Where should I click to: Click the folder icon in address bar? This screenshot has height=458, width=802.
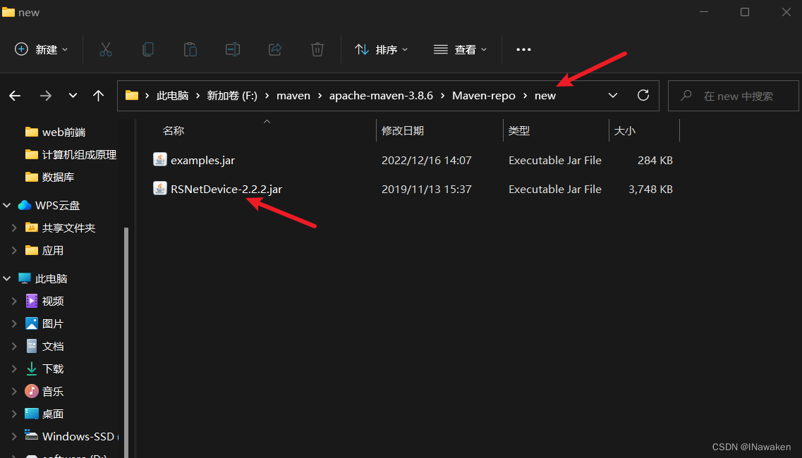pyautogui.click(x=132, y=95)
